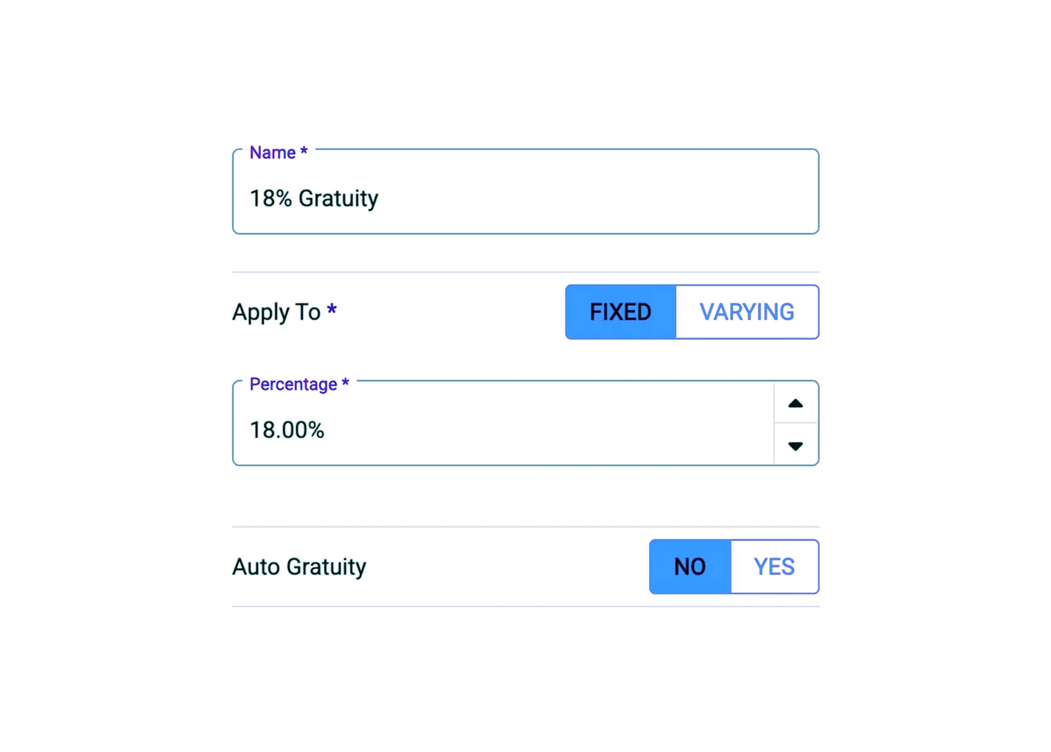Set Auto Gratuity to NO
The image size is (1051, 752).
coord(690,567)
